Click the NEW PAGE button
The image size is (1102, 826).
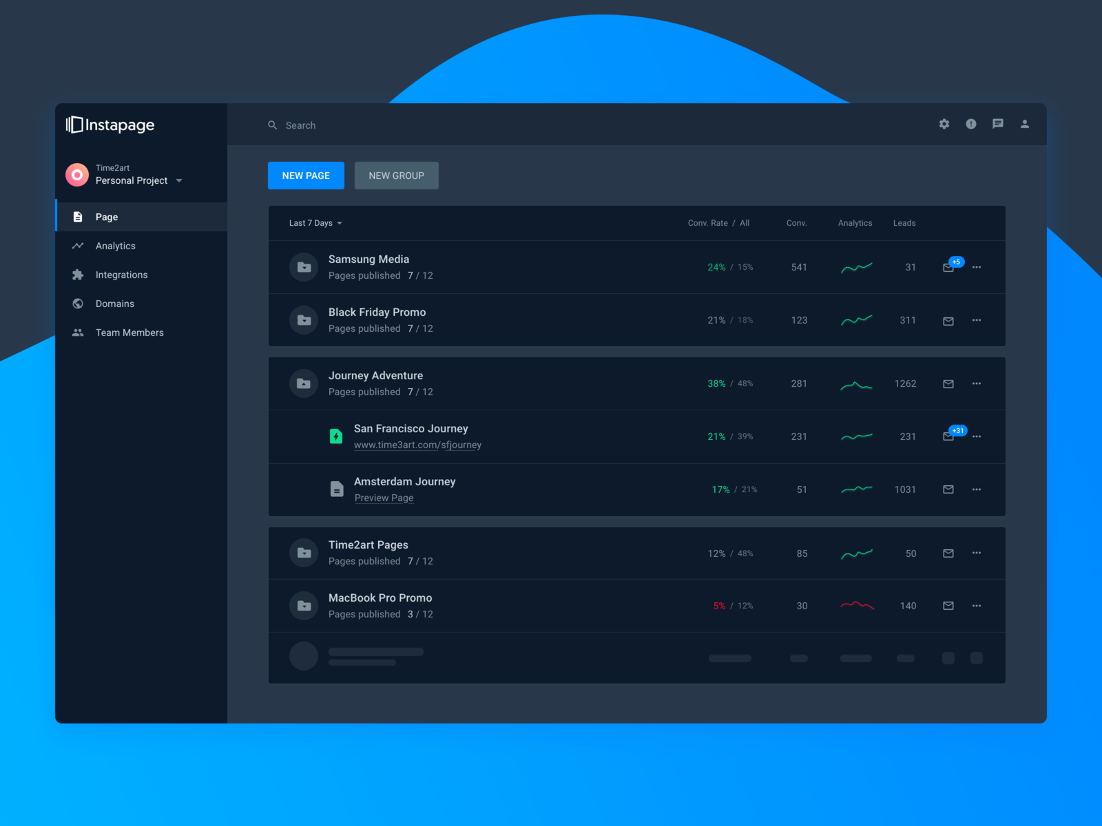coord(306,176)
